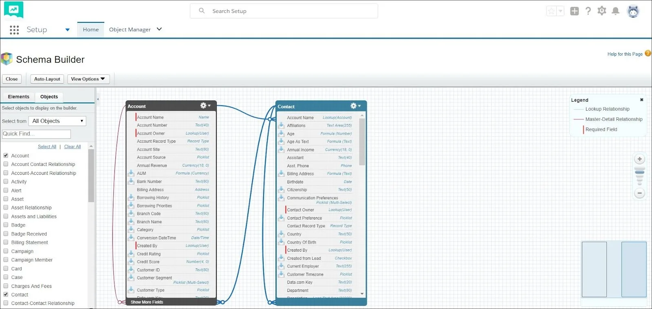The image size is (652, 309).
Task: Open the View Options dropdown
Action: (88, 79)
